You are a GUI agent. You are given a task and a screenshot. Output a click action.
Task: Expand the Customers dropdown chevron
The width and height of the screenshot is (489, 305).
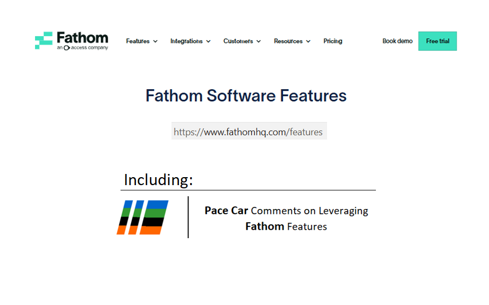(x=259, y=41)
